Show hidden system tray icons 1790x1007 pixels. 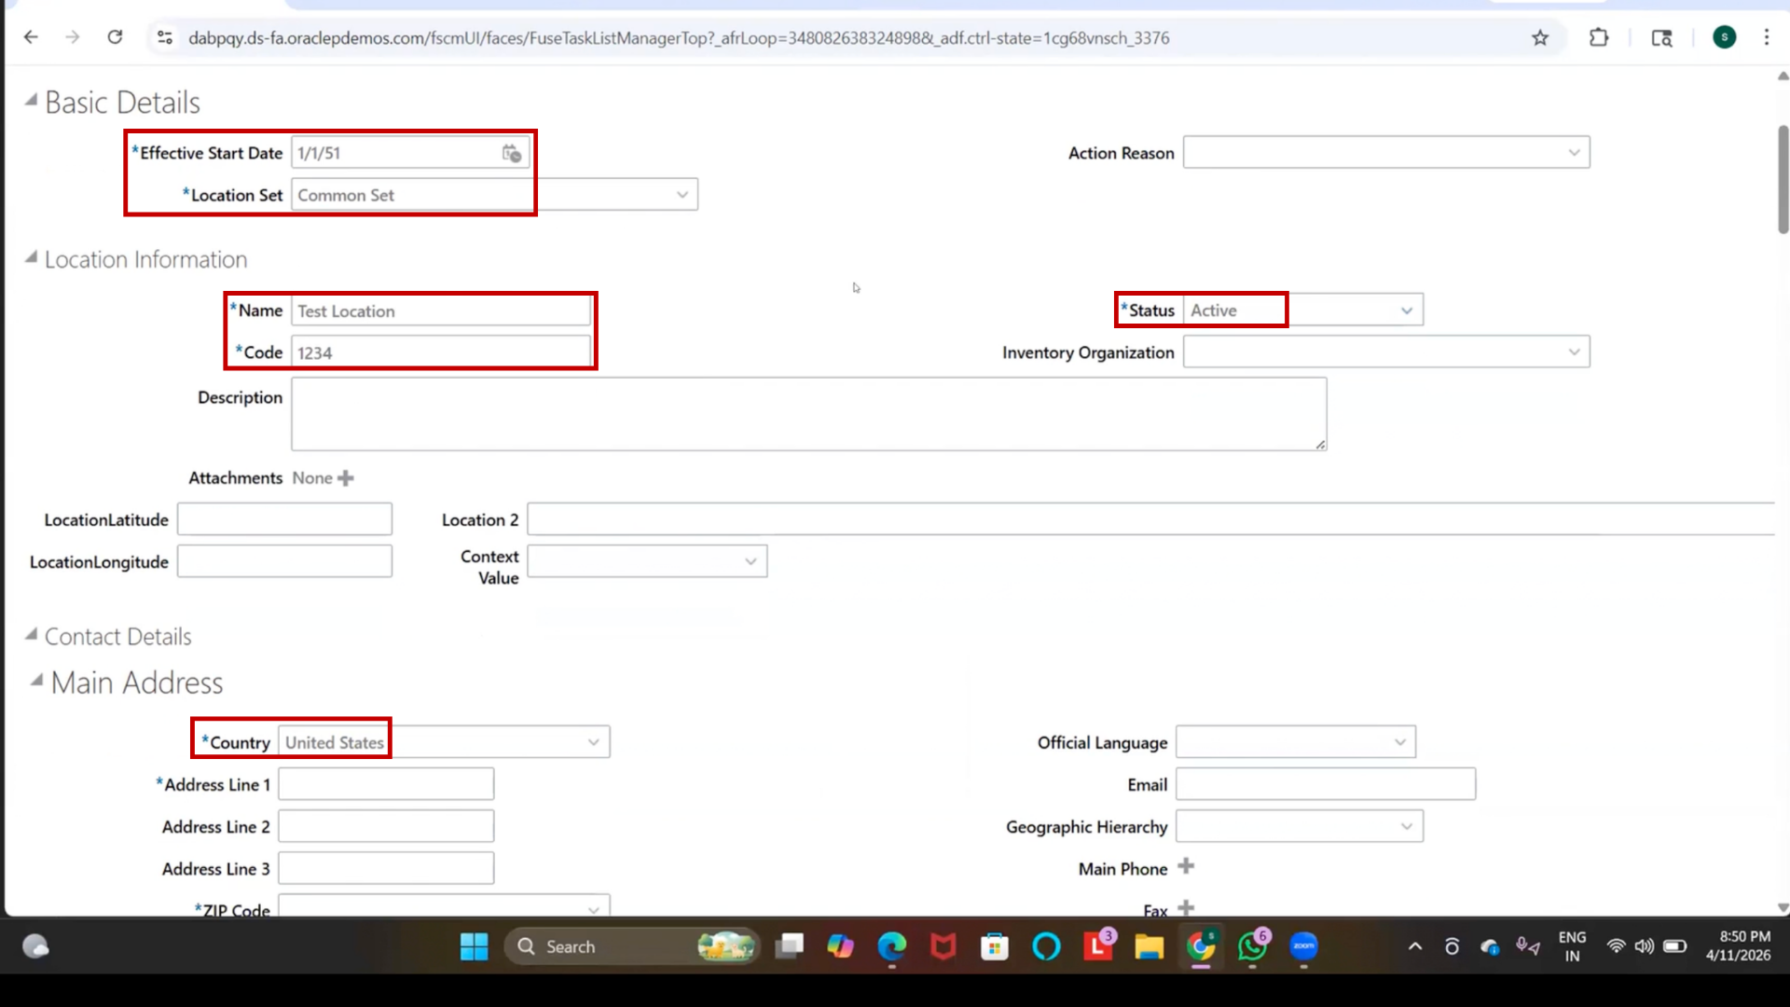click(1415, 946)
